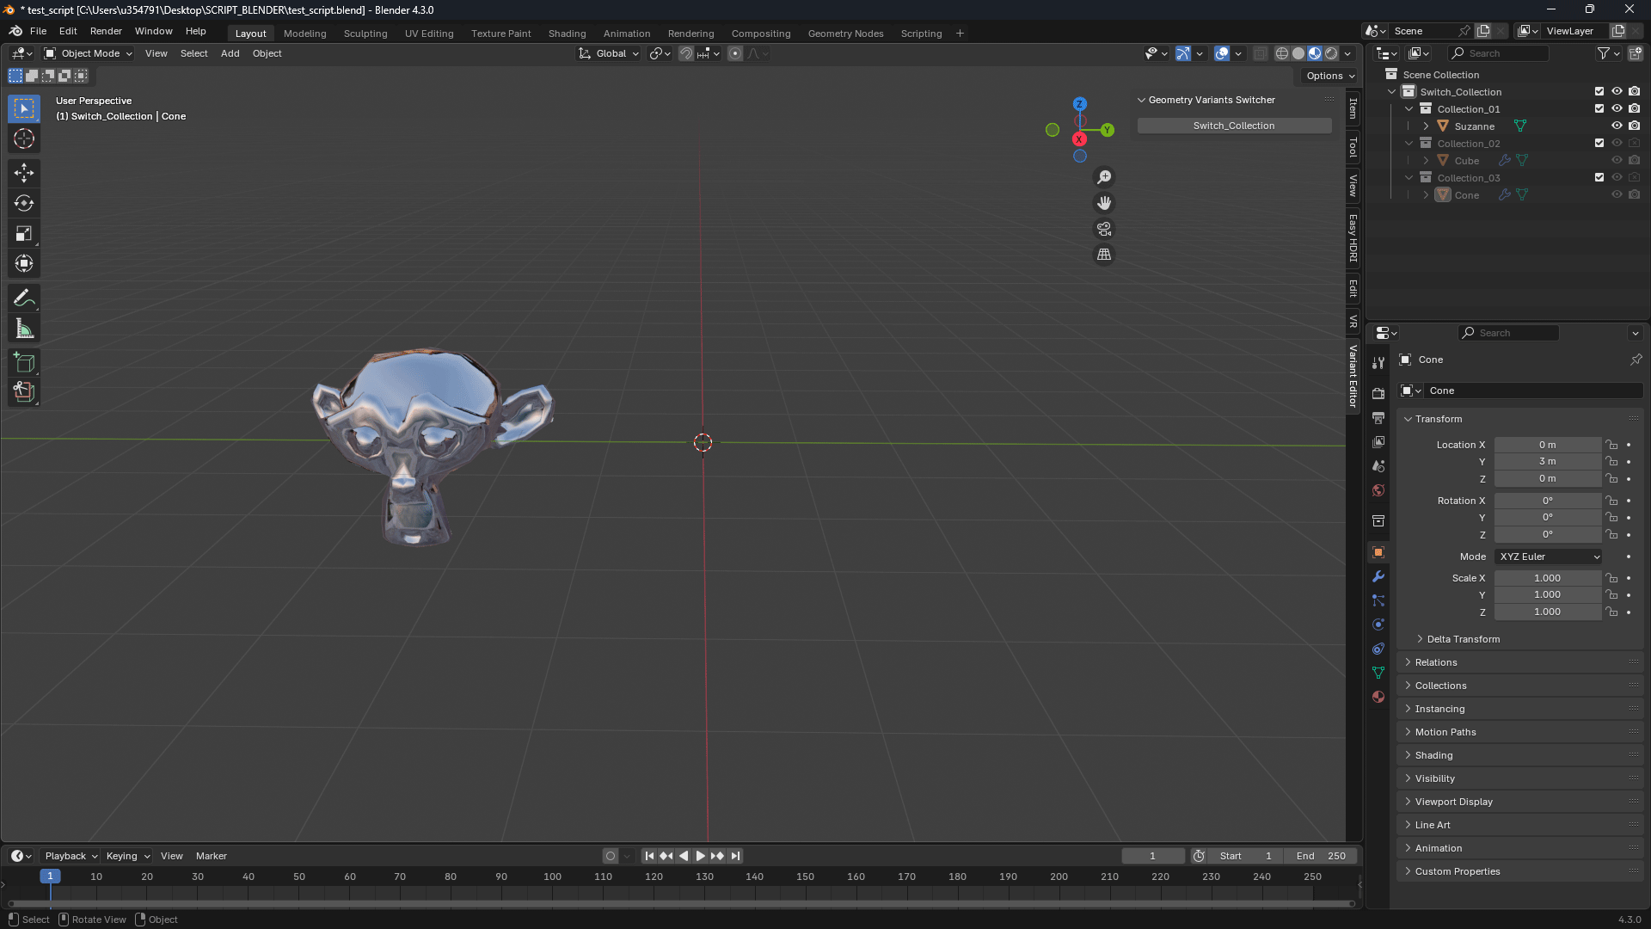Toggle camera view in viewport

(x=1103, y=229)
